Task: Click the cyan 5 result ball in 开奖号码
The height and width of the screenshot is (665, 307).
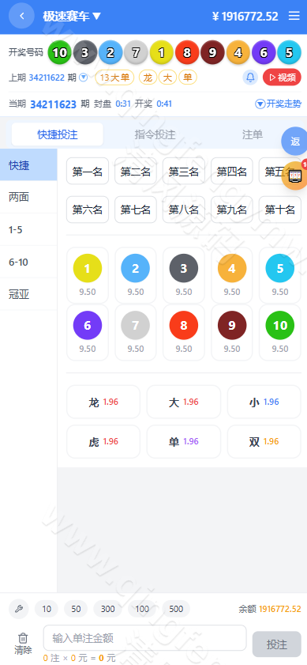Action: coord(289,53)
